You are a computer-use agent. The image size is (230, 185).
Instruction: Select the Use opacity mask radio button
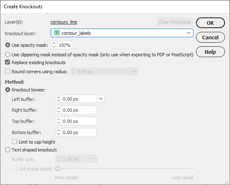[7, 45]
